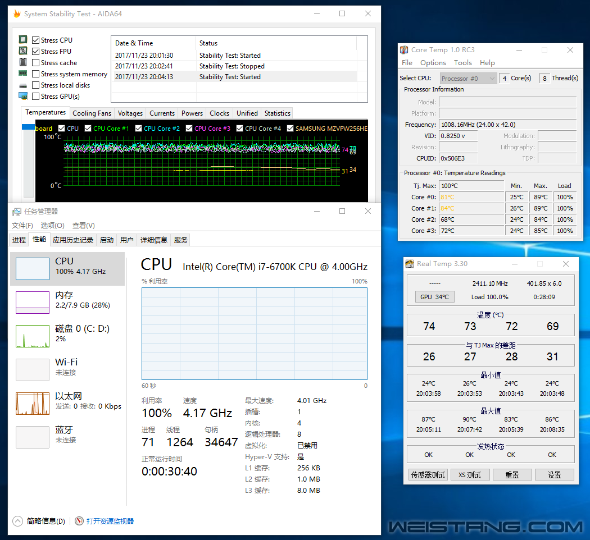This screenshot has width=590, height=540.
Task: Click the Task Manager title bar icon
Action: [16, 212]
